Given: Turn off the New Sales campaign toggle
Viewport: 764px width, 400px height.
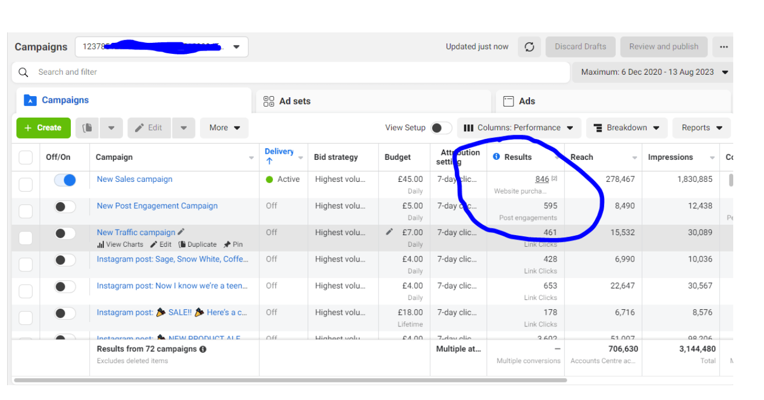Looking at the screenshot, I should [65, 180].
